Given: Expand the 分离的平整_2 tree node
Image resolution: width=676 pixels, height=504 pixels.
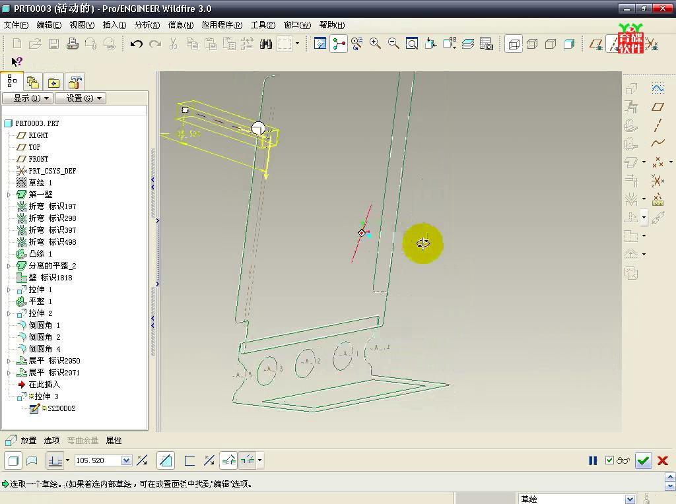Looking at the screenshot, I should point(9,266).
